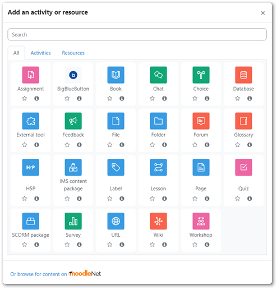
Task: Add a Wiki activity
Action: coord(158,221)
